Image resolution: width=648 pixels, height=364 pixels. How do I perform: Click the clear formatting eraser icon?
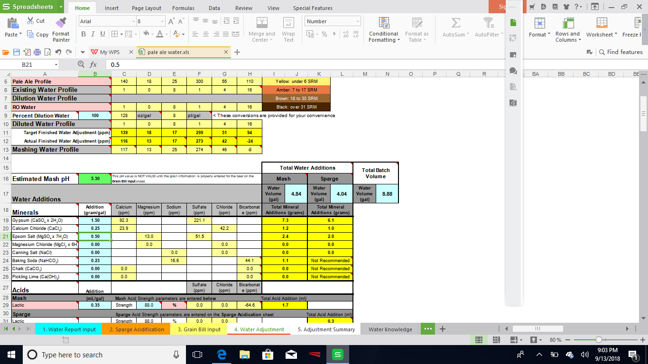176,34
